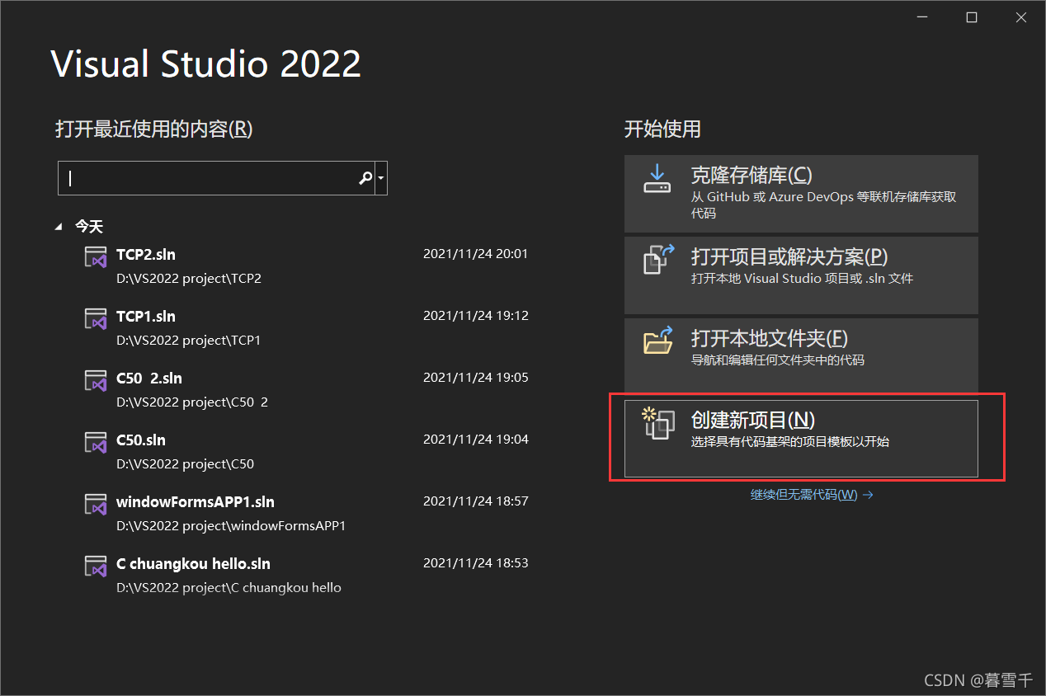Click the clone repository download icon
The width and height of the screenshot is (1046, 696).
point(657,178)
